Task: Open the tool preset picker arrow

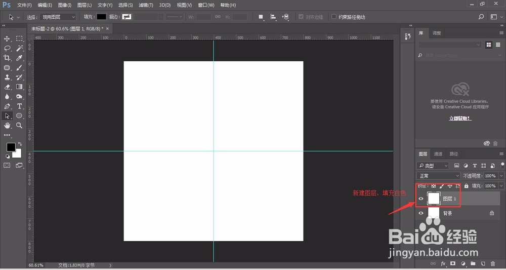Action: (18, 17)
